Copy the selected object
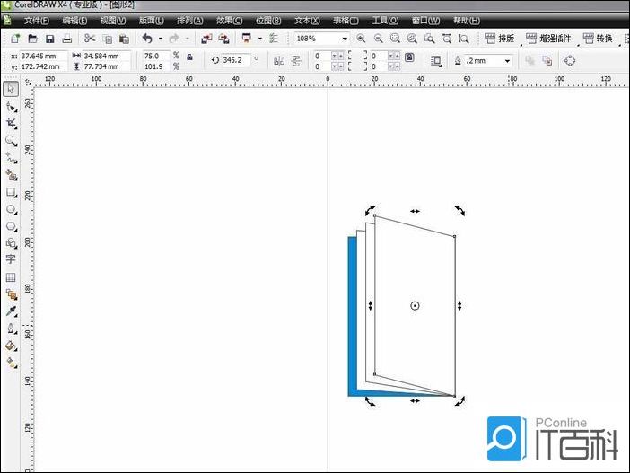 tap(108, 39)
